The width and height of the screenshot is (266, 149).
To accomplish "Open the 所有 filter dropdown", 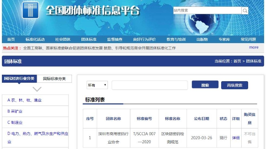I will pos(97,85).
